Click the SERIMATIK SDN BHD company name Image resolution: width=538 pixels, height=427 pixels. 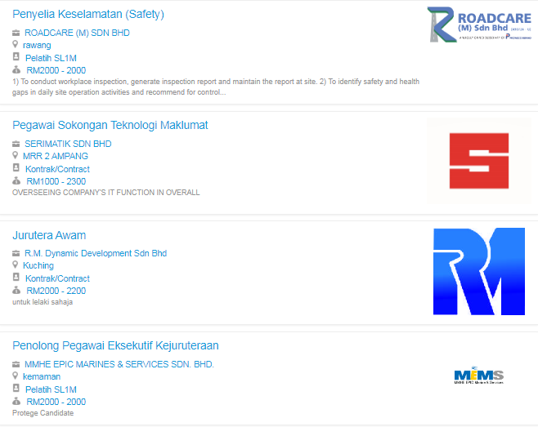(68, 144)
